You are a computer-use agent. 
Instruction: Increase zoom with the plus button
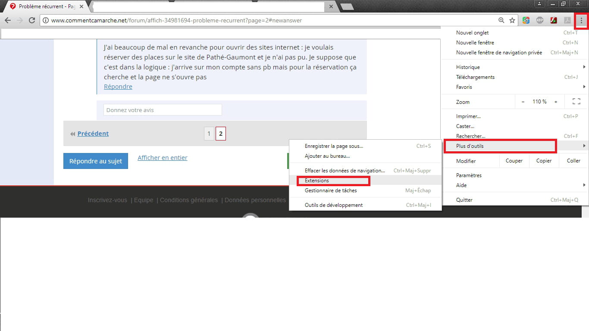(x=556, y=102)
